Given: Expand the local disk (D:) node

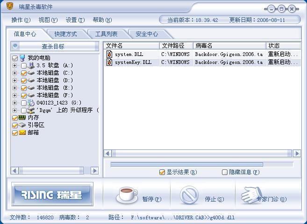Looking at the screenshot, I should [14, 80].
